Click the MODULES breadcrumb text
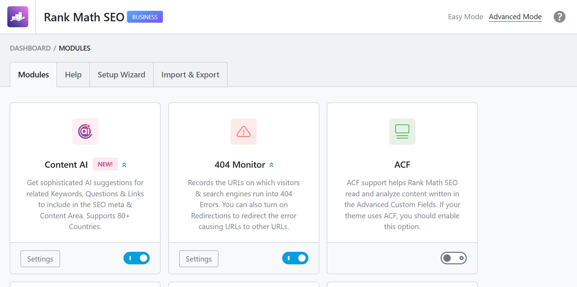The height and width of the screenshot is (287, 577). pos(75,48)
